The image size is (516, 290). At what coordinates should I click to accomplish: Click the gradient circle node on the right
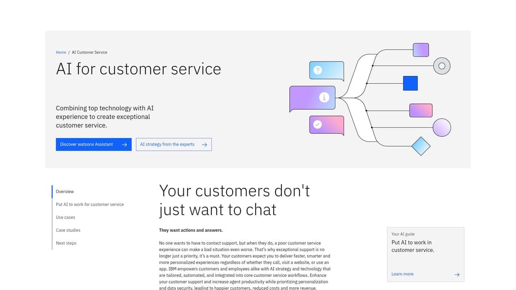[441, 127]
